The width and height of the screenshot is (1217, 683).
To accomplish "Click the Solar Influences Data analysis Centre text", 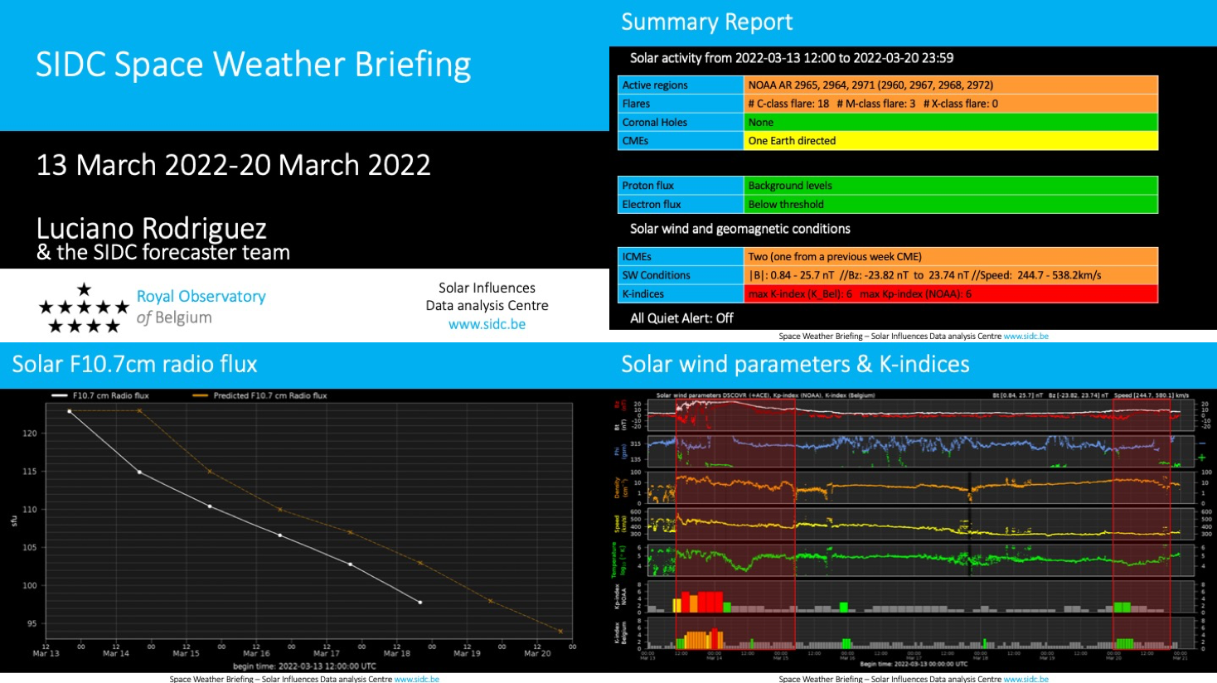I will pyautogui.click(x=487, y=297).
